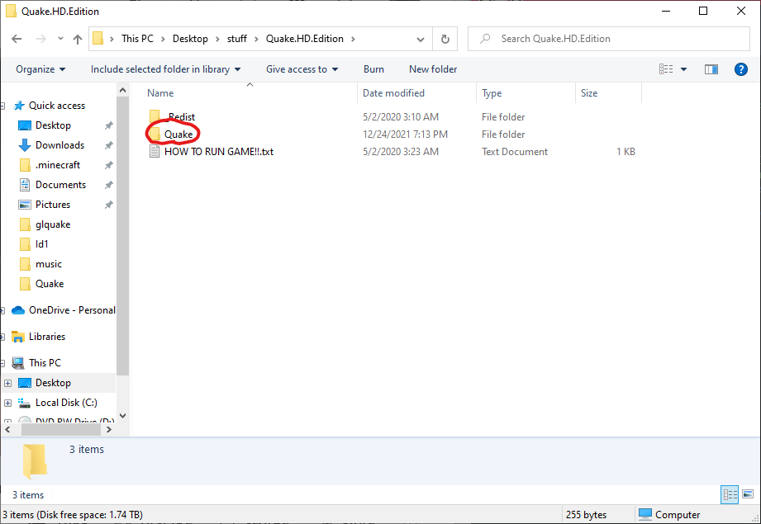Create a New folder
Screen dimensions: 761x524
[x=433, y=69]
